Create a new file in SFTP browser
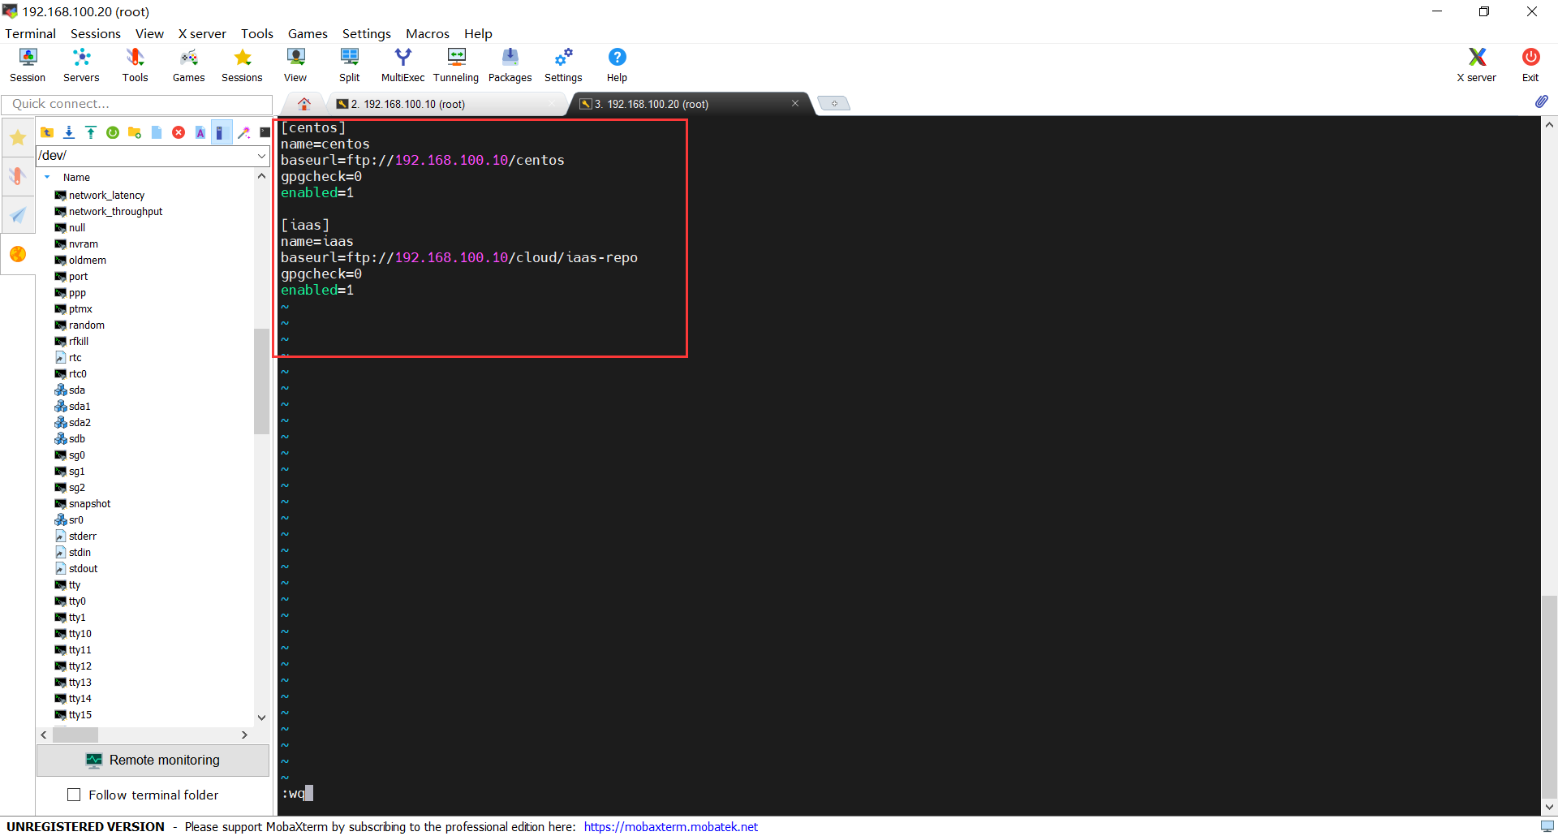Viewport: 1558px width, 836px height. [157, 132]
